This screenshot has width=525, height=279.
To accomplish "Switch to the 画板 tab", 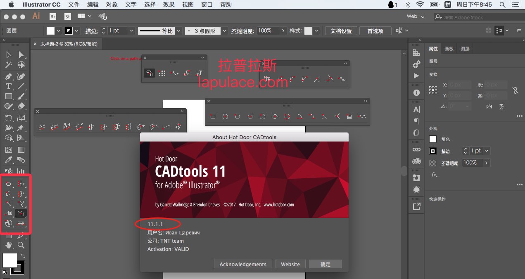I will 449,49.
